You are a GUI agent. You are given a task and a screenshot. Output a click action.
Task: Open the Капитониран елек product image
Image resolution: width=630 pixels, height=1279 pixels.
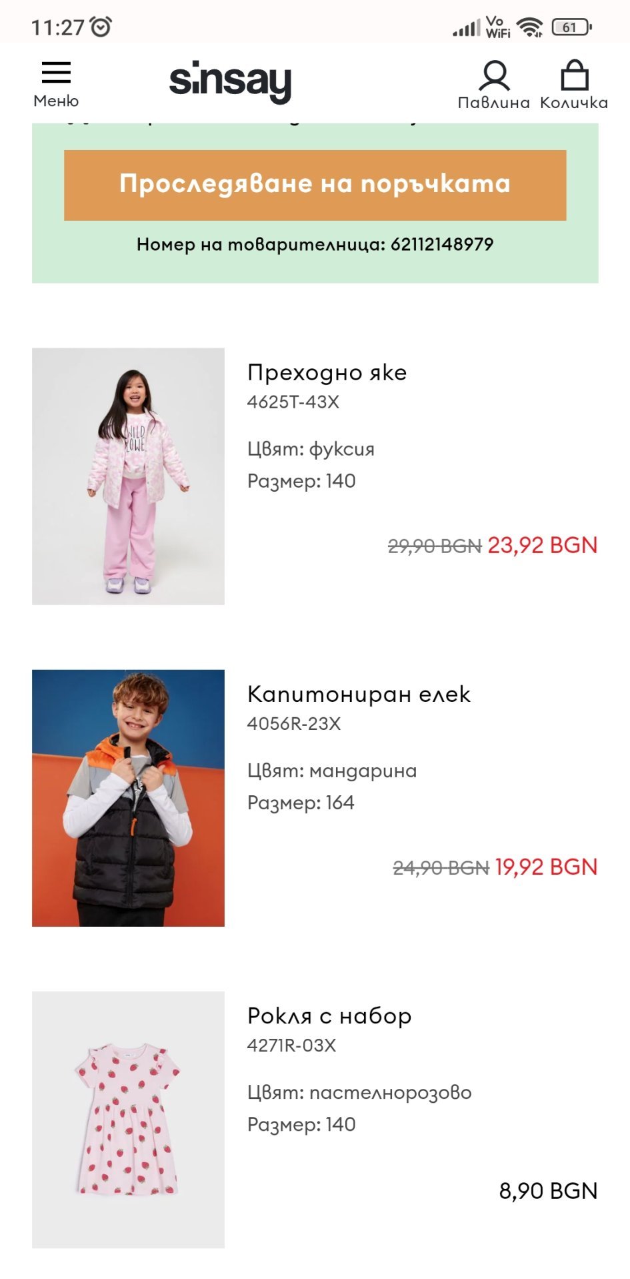(x=128, y=798)
